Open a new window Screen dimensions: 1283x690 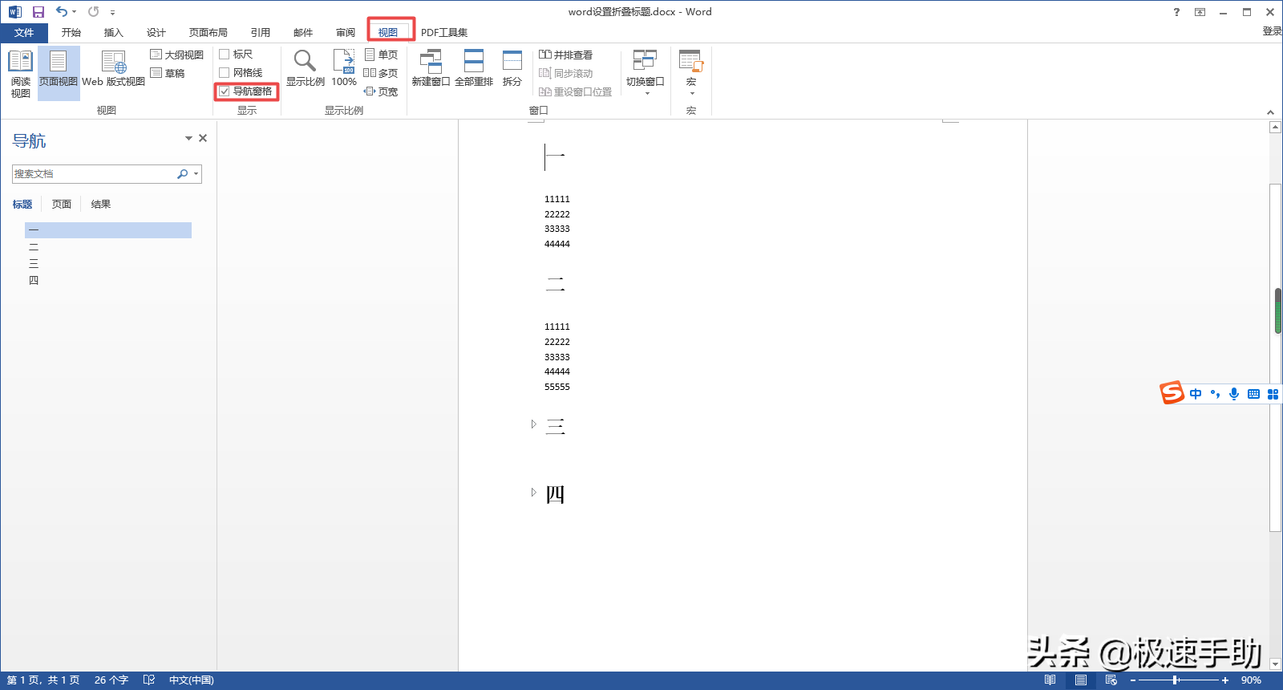[431, 69]
